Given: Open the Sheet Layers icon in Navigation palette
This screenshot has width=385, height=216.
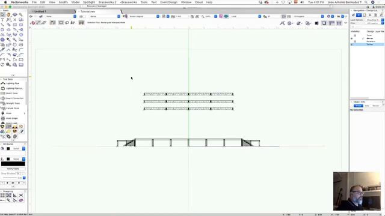Looking at the screenshot, I should 365,15.
